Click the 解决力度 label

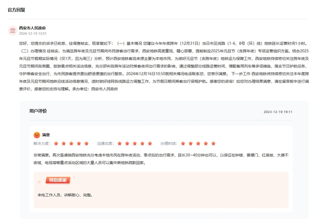pyautogui.click(x=42, y=144)
